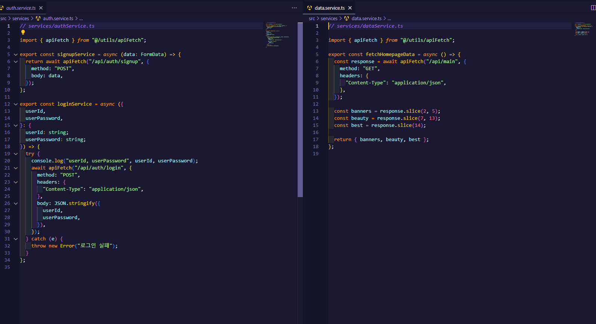596x324 pixels.
Task: Collapse the try block fold at line 19
Action: [x=16, y=154]
